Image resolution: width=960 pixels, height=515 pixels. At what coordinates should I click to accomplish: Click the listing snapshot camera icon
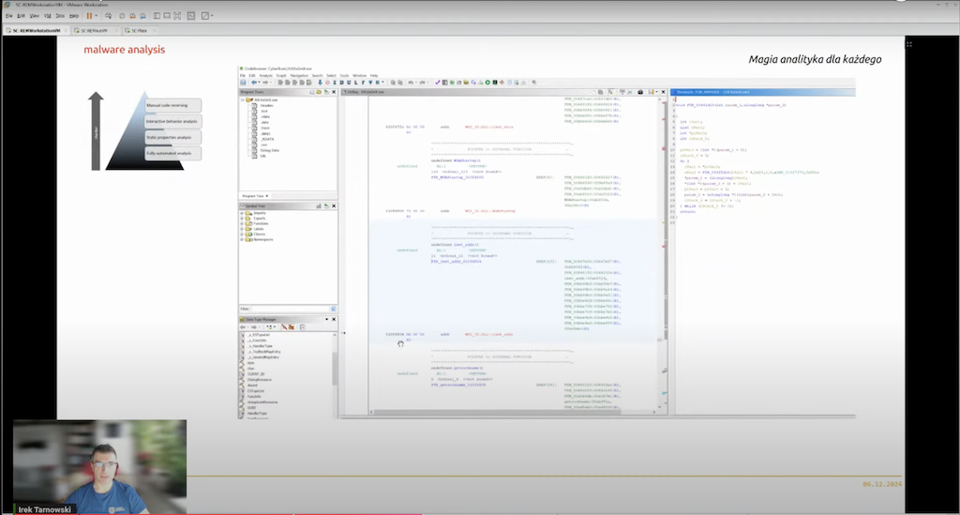pos(640,92)
